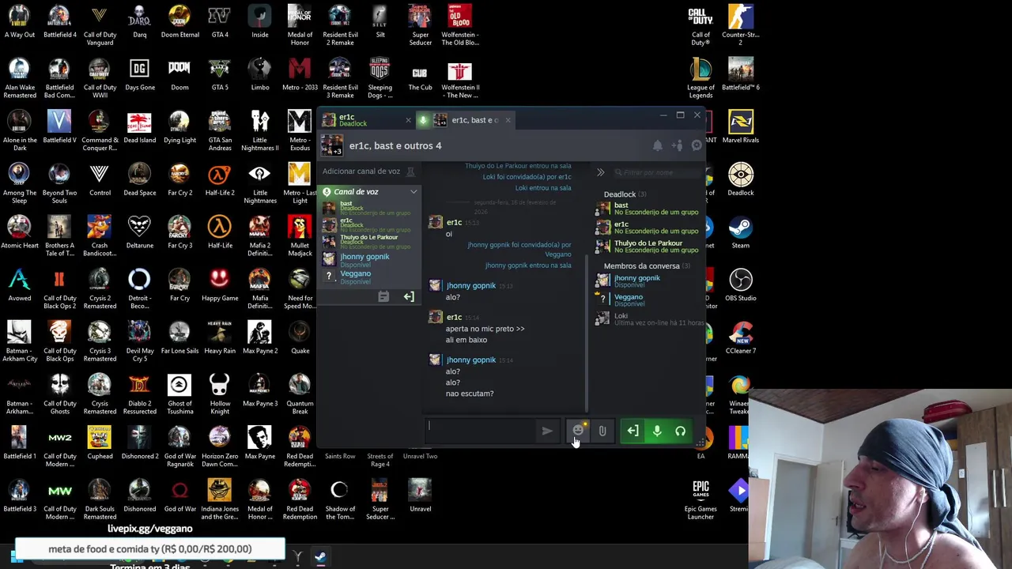Select the Battlefield 6 desktop icon

(740, 74)
